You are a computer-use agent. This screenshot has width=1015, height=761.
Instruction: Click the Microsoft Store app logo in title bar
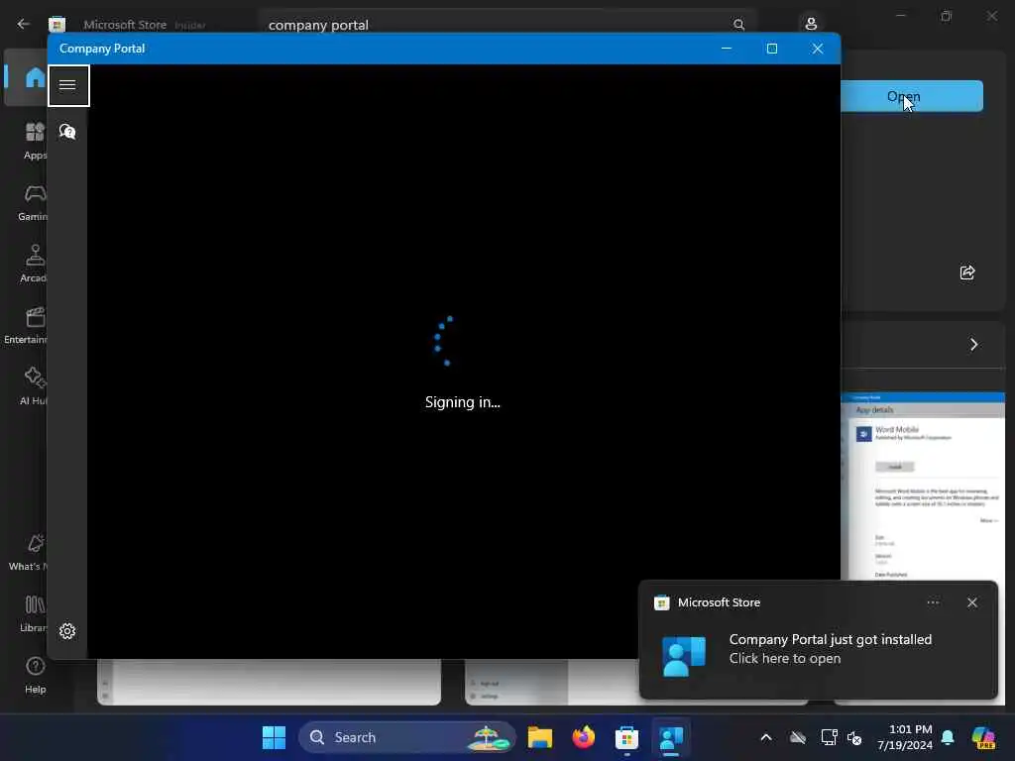tap(56, 24)
